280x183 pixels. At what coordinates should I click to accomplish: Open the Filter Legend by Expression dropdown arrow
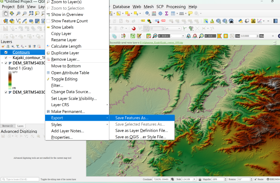coord(25,47)
